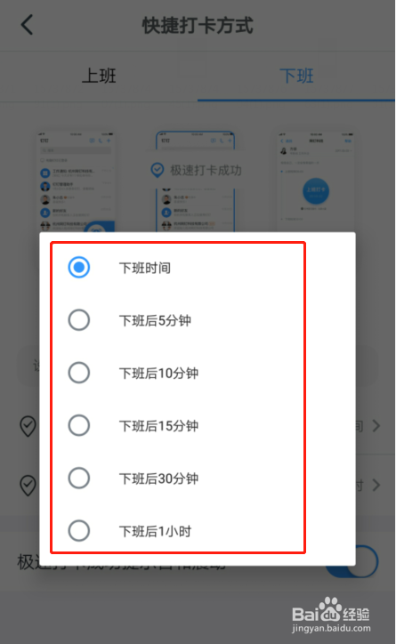396x644 pixels.
Task: Select the 下班后5分钟 radio option
Action: (x=79, y=320)
